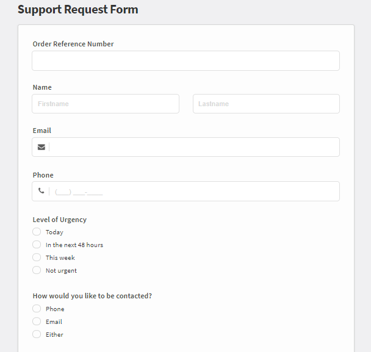
Task: Choose In the next 48 hours
Action: tap(37, 245)
